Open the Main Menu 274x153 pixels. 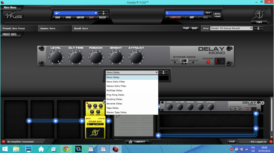click(10, 7)
